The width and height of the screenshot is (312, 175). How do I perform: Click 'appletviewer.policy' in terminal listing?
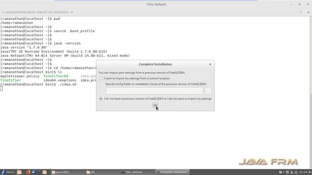pyautogui.click(x=19, y=76)
